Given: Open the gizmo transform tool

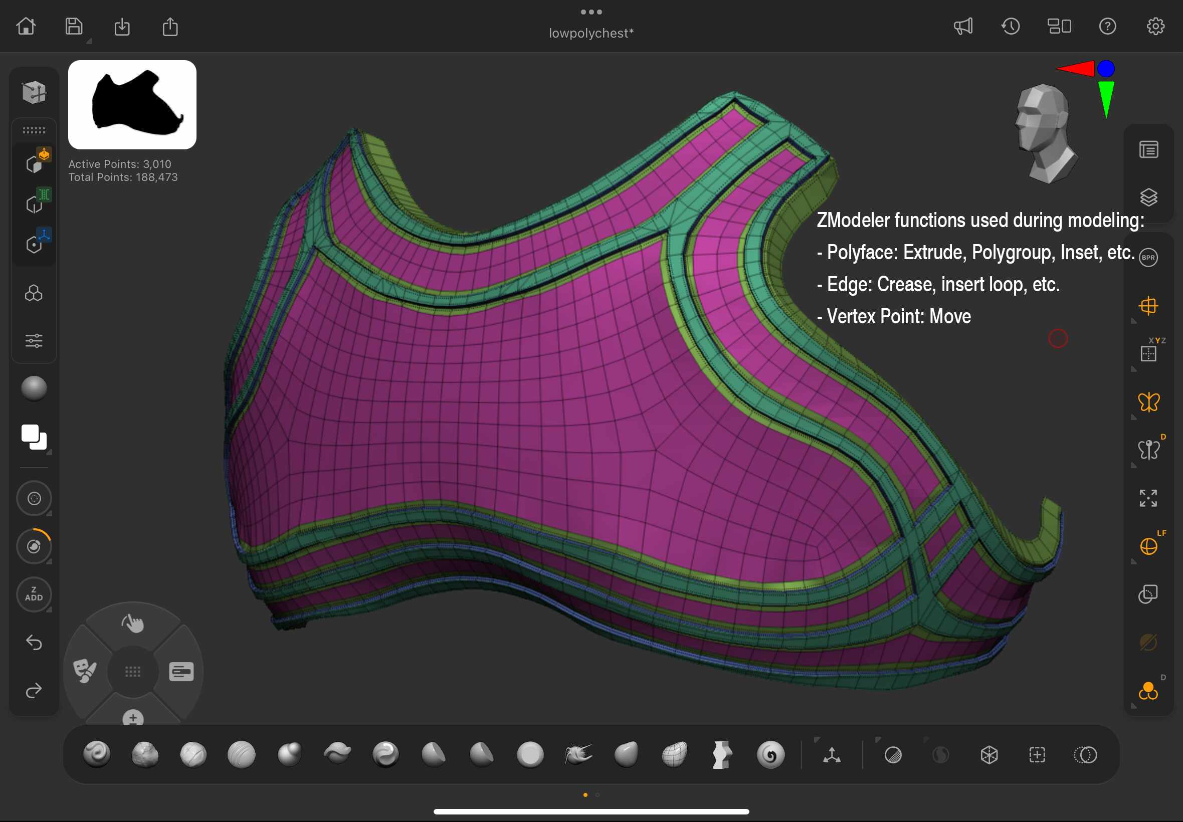Looking at the screenshot, I should (832, 755).
